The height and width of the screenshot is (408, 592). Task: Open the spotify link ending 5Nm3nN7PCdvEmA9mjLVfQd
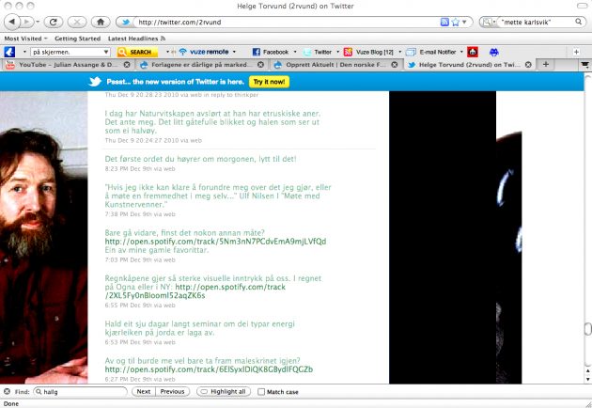coord(215,242)
